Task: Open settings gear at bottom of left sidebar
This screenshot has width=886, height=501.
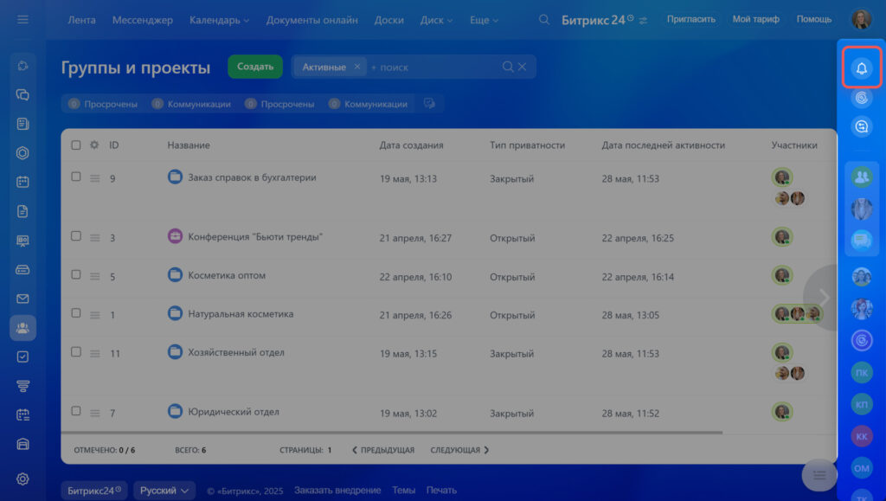Action: 23,479
